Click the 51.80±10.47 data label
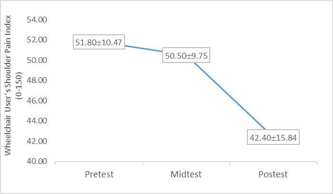Screen dimensions: 333x194 [x=99, y=42]
